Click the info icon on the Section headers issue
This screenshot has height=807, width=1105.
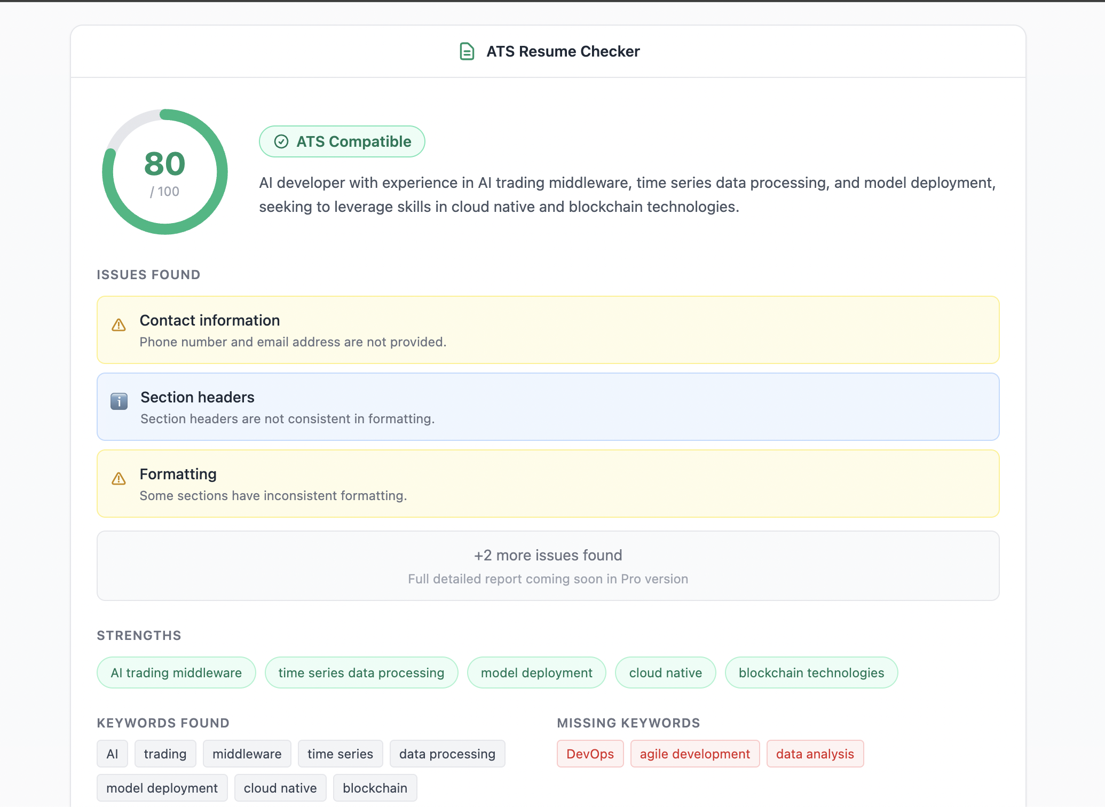pos(119,402)
